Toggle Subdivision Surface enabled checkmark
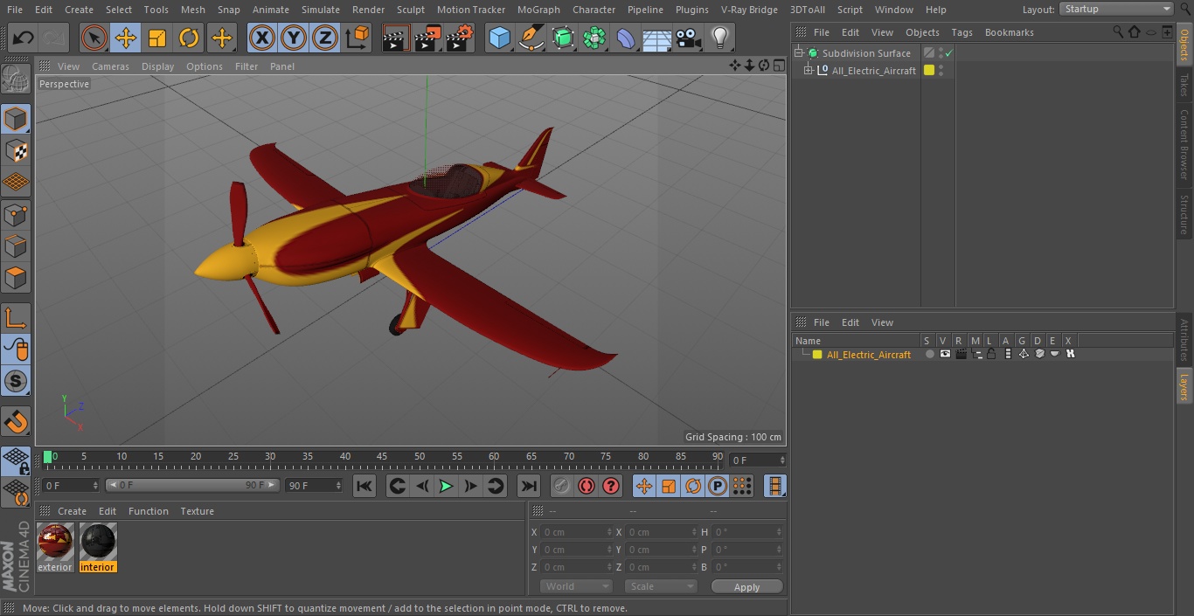 949,53
